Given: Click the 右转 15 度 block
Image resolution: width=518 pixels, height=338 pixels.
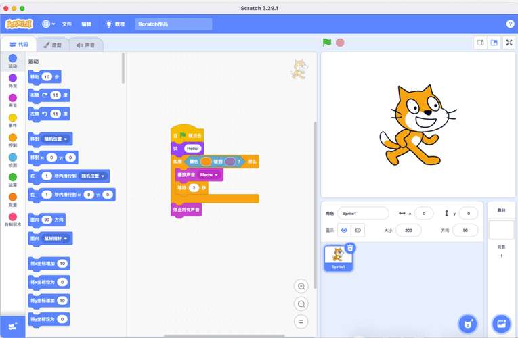Looking at the screenshot, I should (49, 95).
